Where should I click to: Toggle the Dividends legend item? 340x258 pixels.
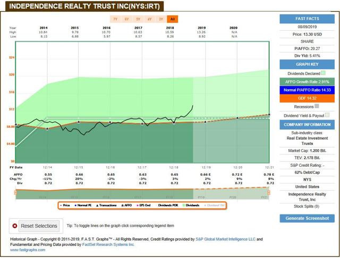[191, 205]
